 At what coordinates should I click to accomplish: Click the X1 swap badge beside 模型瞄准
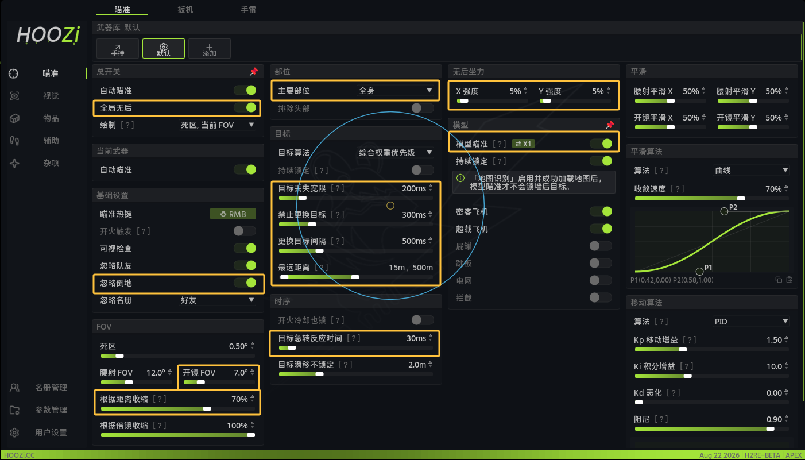click(x=523, y=144)
